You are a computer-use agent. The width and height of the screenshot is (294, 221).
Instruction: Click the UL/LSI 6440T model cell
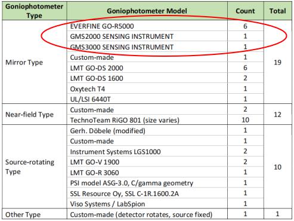(x=147, y=99)
